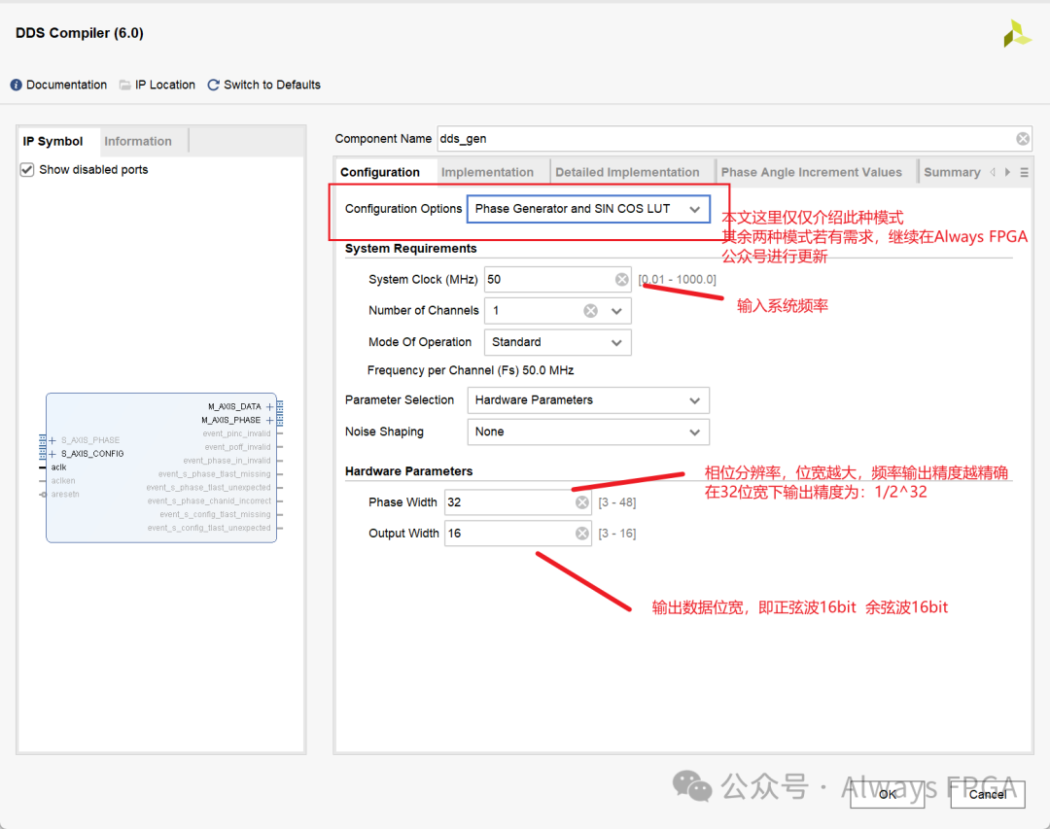The height and width of the screenshot is (829, 1050).
Task: Click the Cancel button
Action: (x=988, y=794)
